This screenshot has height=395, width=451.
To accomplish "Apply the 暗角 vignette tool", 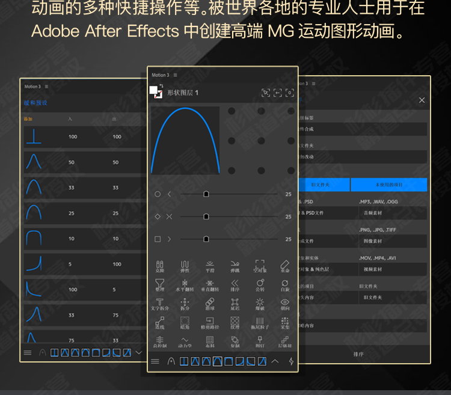I will (185, 323).
